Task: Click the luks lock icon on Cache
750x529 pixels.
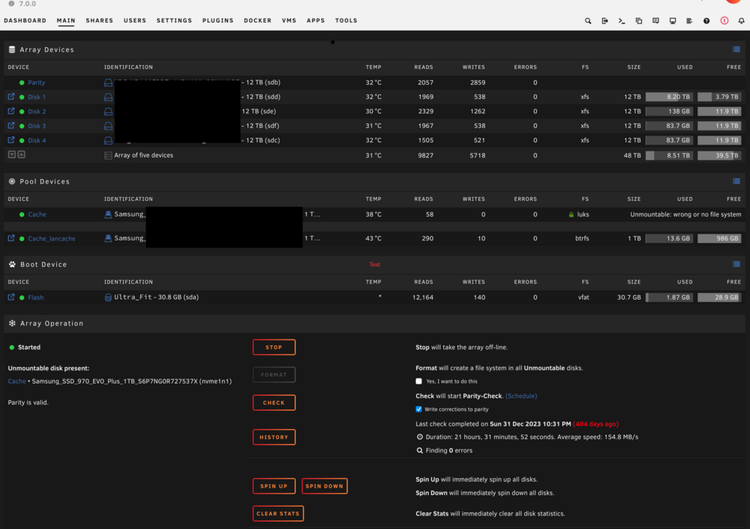Action: pos(571,214)
